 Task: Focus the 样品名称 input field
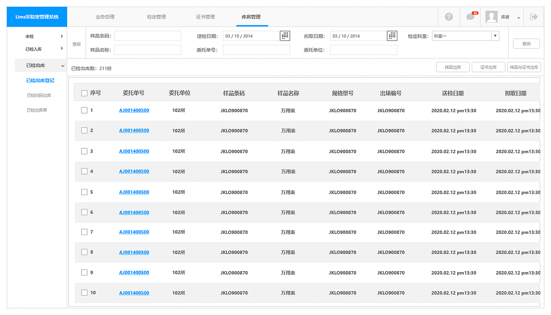point(148,50)
